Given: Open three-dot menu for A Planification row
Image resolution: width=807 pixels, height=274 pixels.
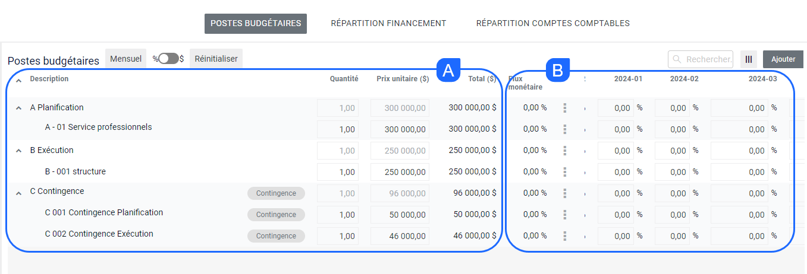Looking at the screenshot, I should pyautogui.click(x=564, y=108).
